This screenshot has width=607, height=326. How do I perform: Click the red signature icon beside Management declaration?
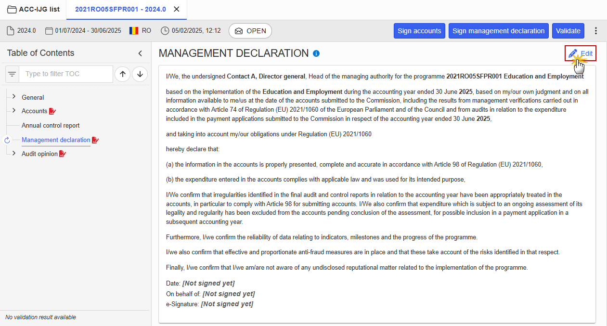(x=95, y=140)
